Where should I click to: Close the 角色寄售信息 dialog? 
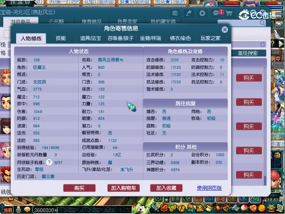pyautogui.click(x=225, y=30)
